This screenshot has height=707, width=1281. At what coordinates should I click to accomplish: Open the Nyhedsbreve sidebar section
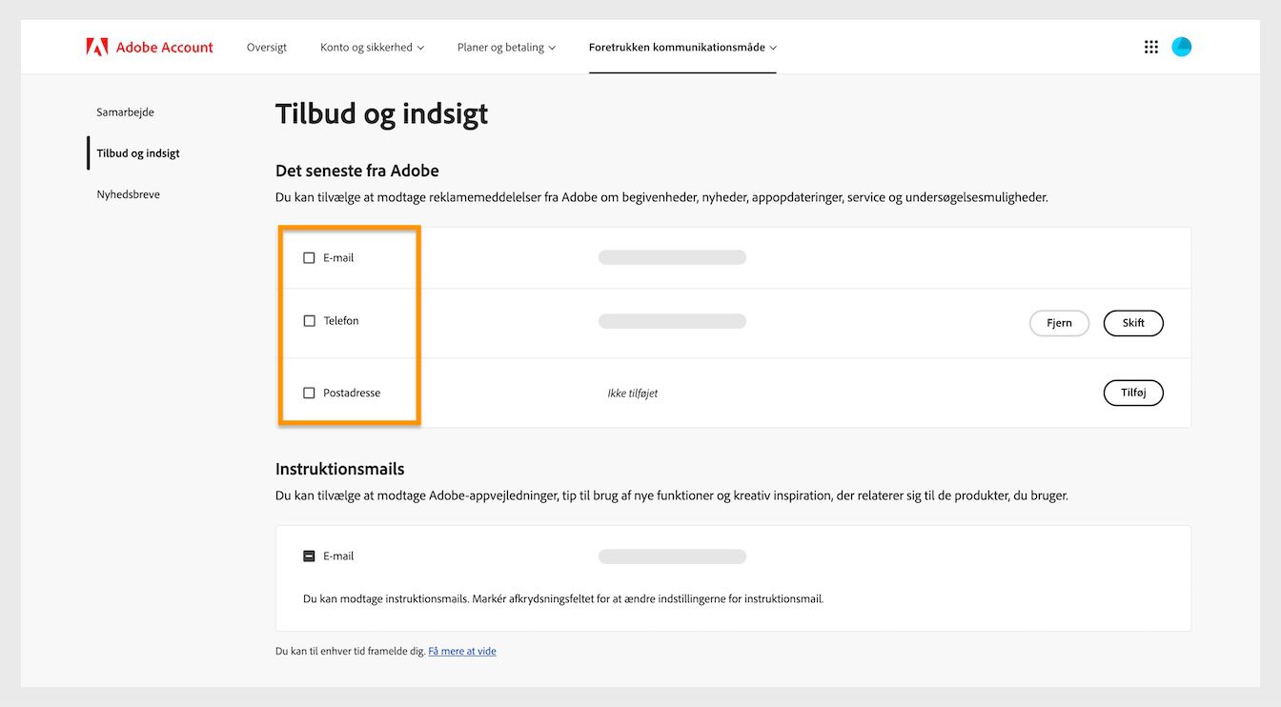coord(128,193)
